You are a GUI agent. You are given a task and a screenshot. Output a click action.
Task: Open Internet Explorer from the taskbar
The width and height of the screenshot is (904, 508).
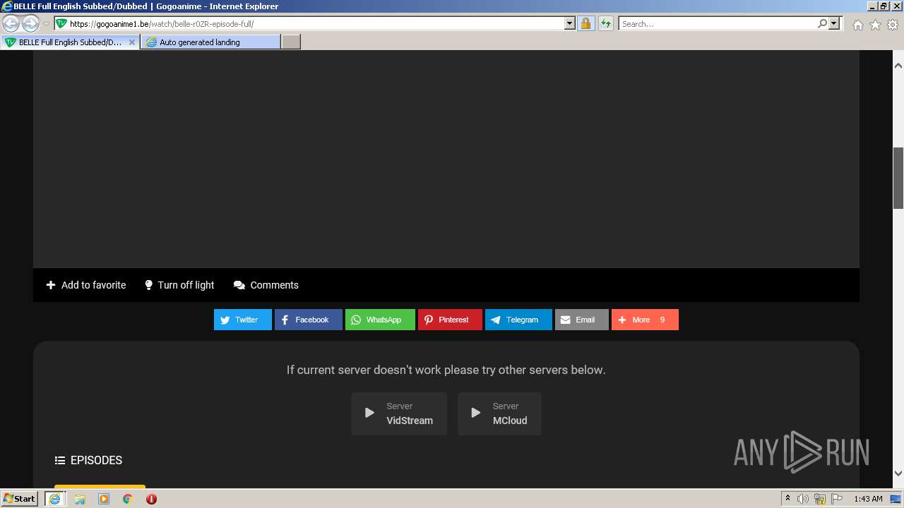54,499
